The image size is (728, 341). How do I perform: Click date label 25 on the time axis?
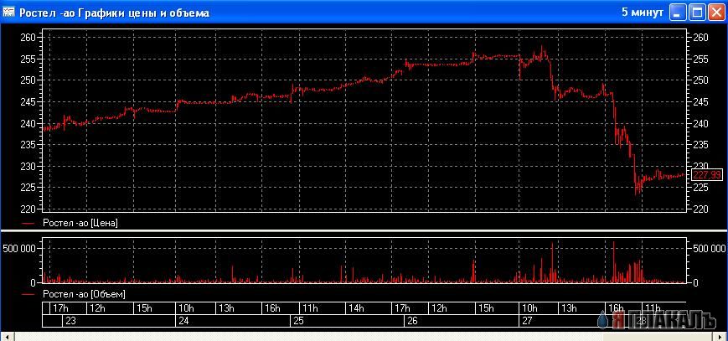(x=298, y=321)
